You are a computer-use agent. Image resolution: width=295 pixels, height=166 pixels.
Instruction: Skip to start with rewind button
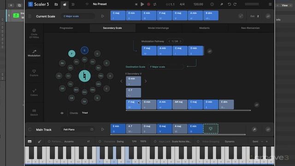tap(136, 4)
